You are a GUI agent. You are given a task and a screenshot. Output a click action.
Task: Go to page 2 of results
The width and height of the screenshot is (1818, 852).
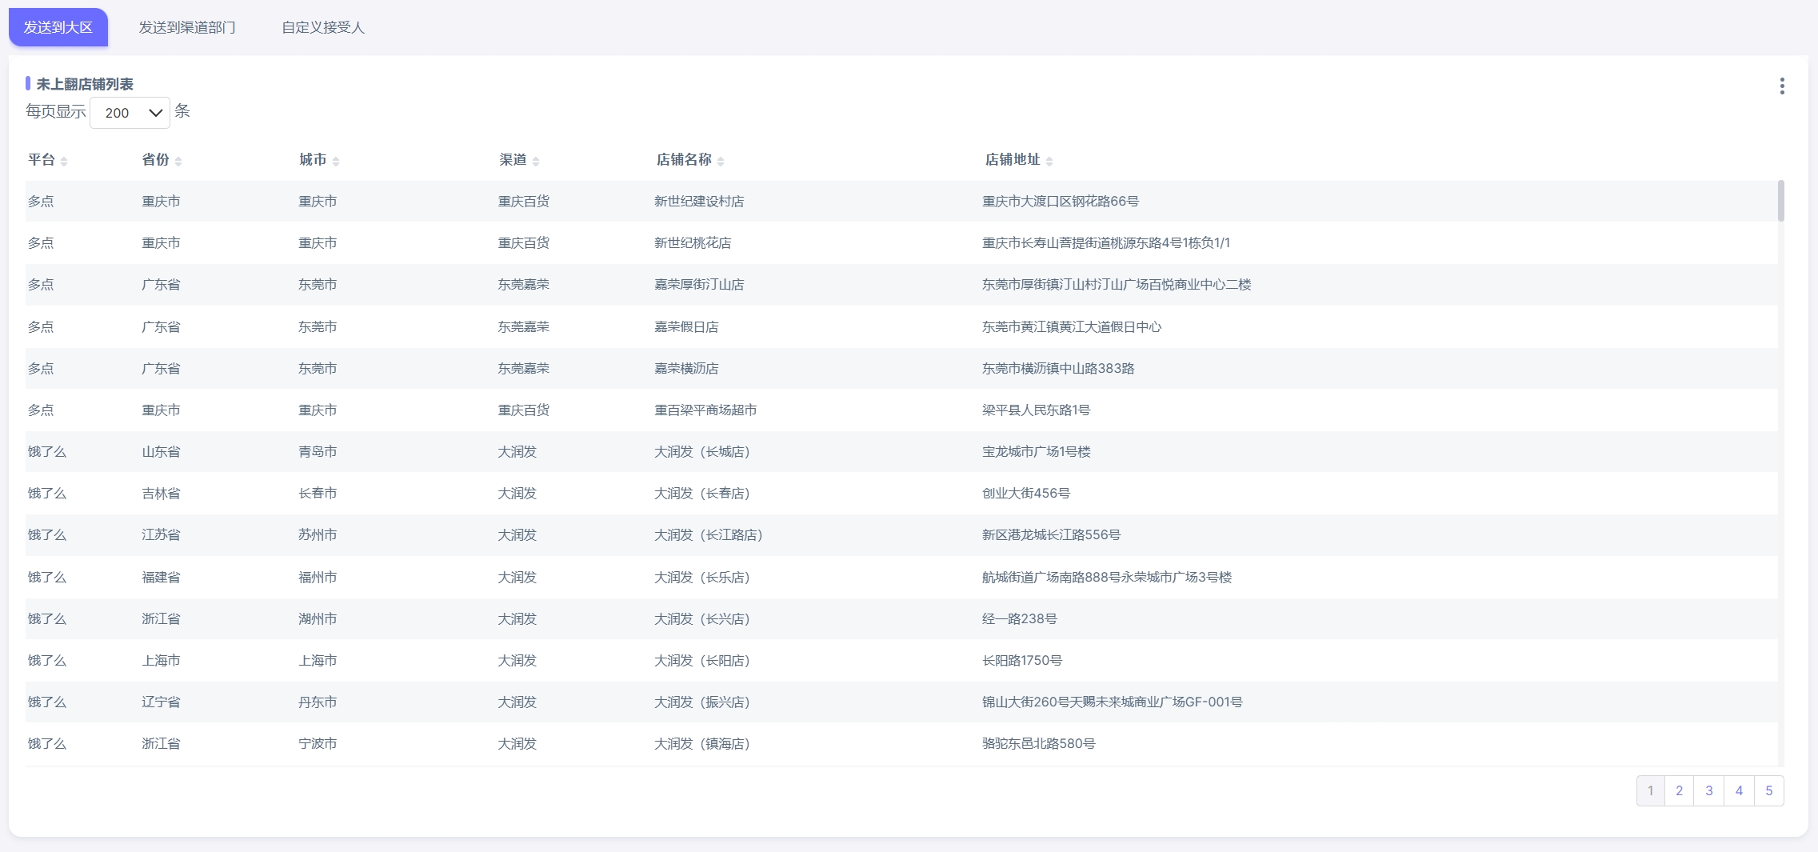click(x=1679, y=790)
